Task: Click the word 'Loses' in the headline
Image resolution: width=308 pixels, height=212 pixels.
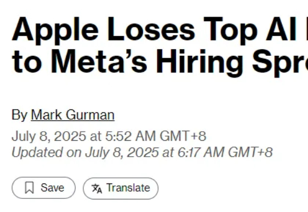Action: click(151, 30)
